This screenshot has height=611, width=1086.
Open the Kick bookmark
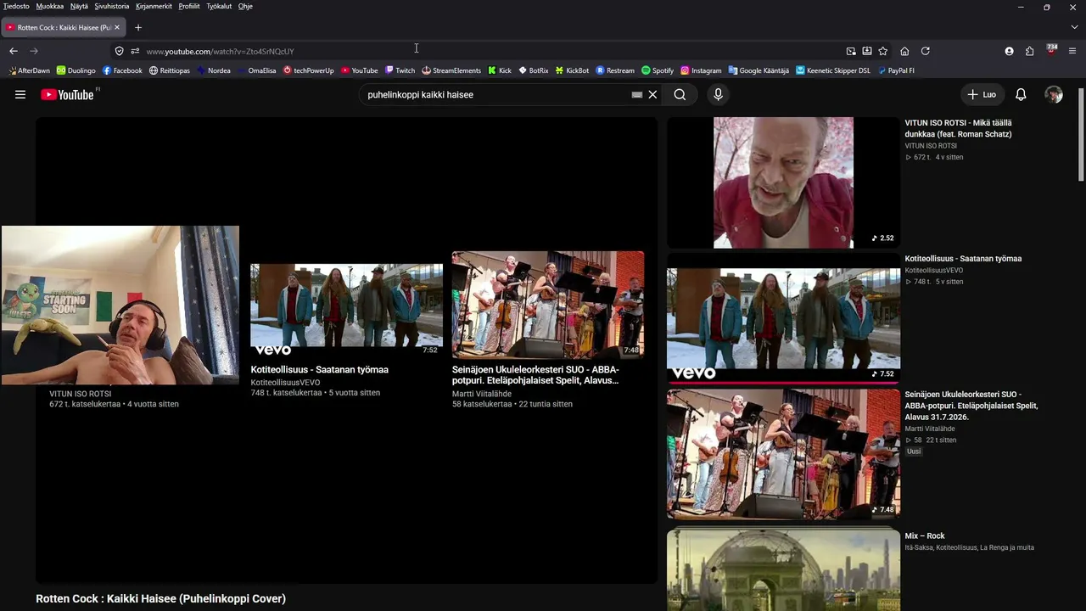click(500, 70)
